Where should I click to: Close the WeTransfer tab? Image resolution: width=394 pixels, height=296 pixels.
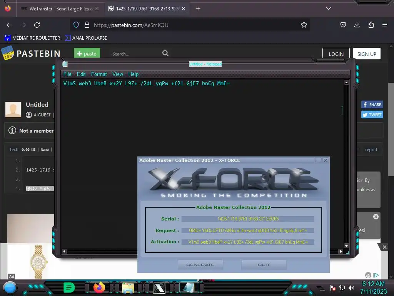coord(97,8)
